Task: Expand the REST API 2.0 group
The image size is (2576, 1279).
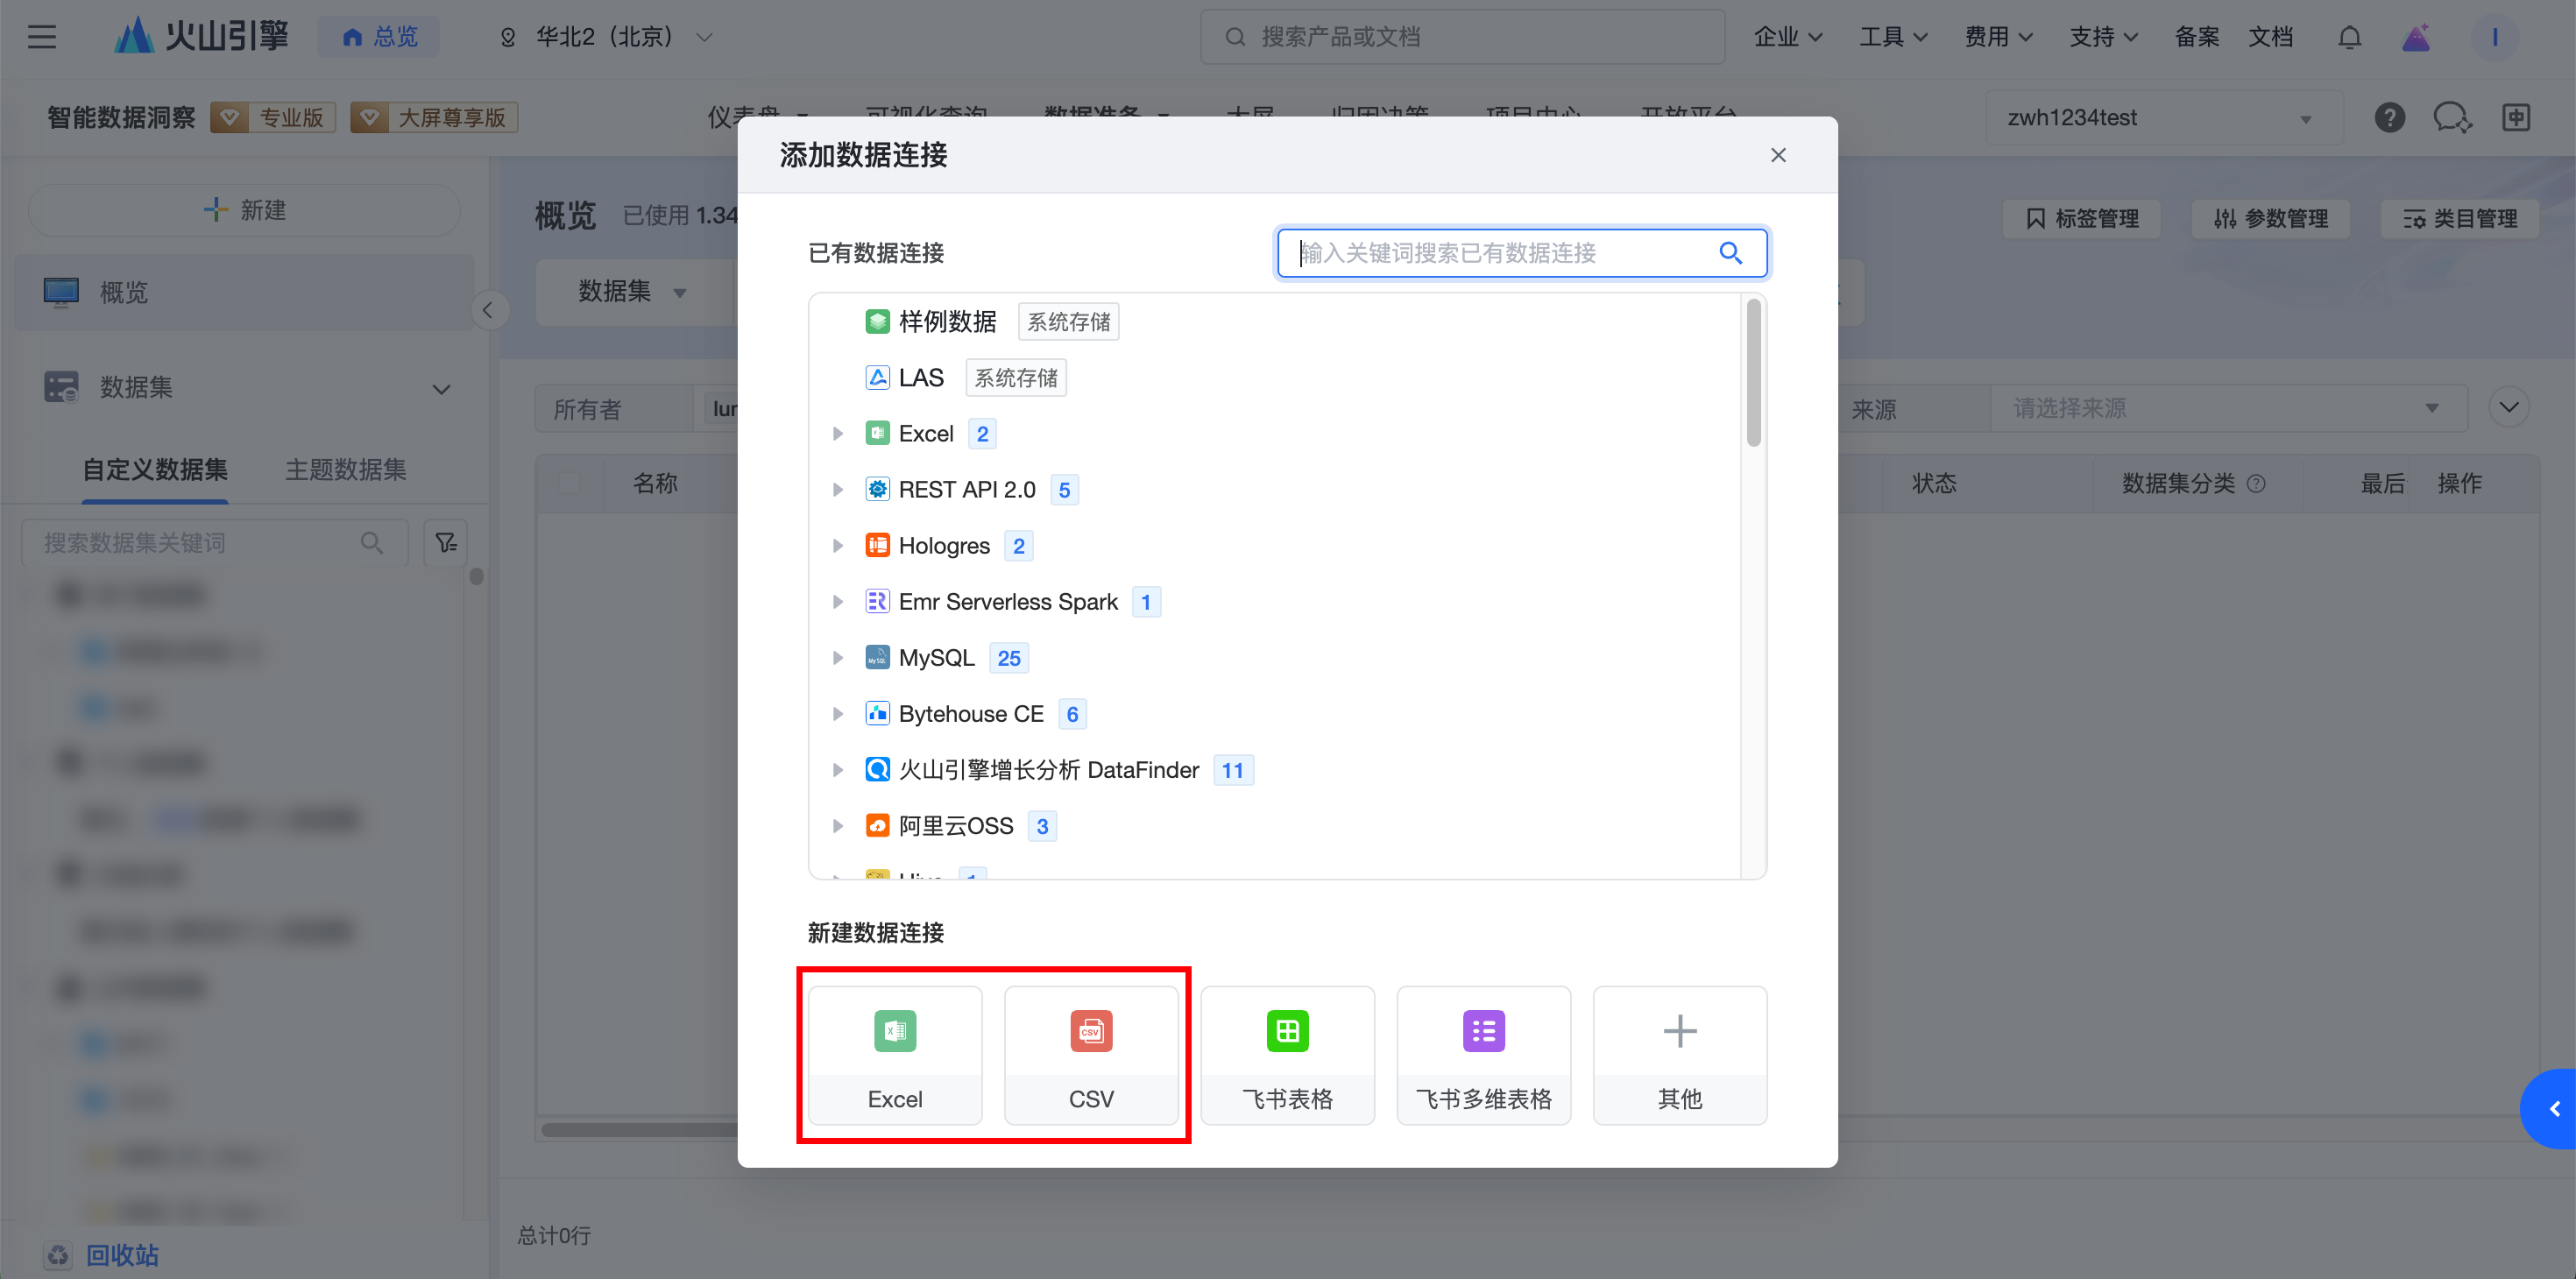Action: pos(838,490)
